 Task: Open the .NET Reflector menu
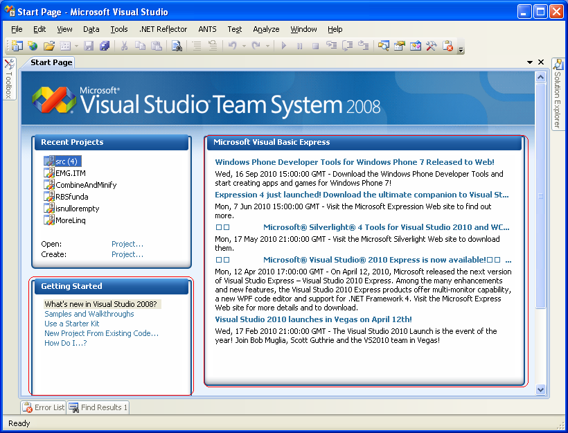click(163, 29)
